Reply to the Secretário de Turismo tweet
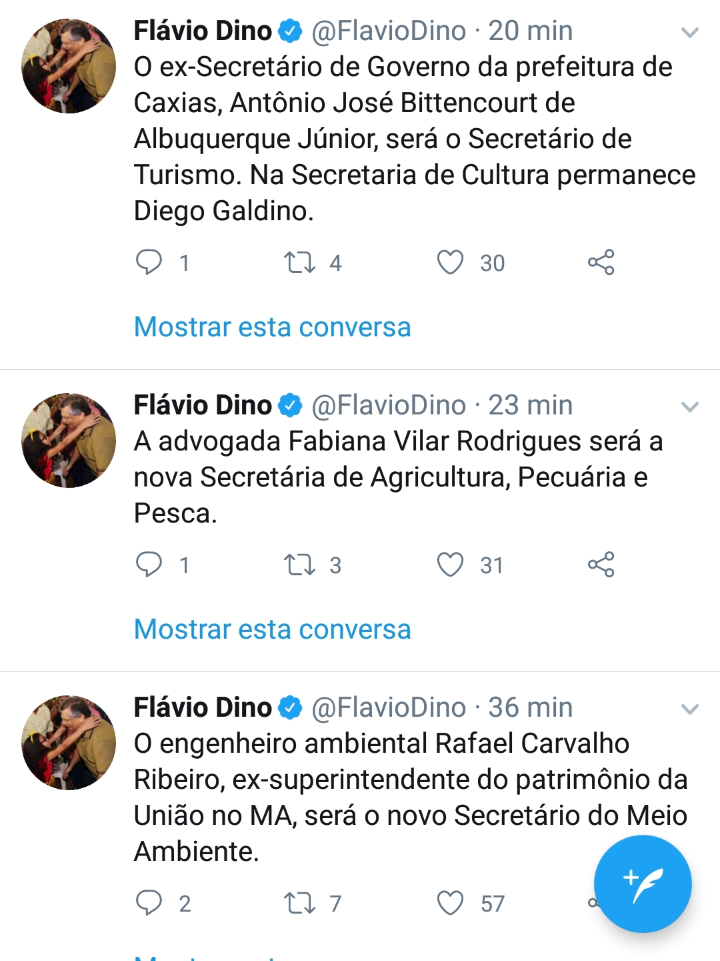 (x=149, y=262)
